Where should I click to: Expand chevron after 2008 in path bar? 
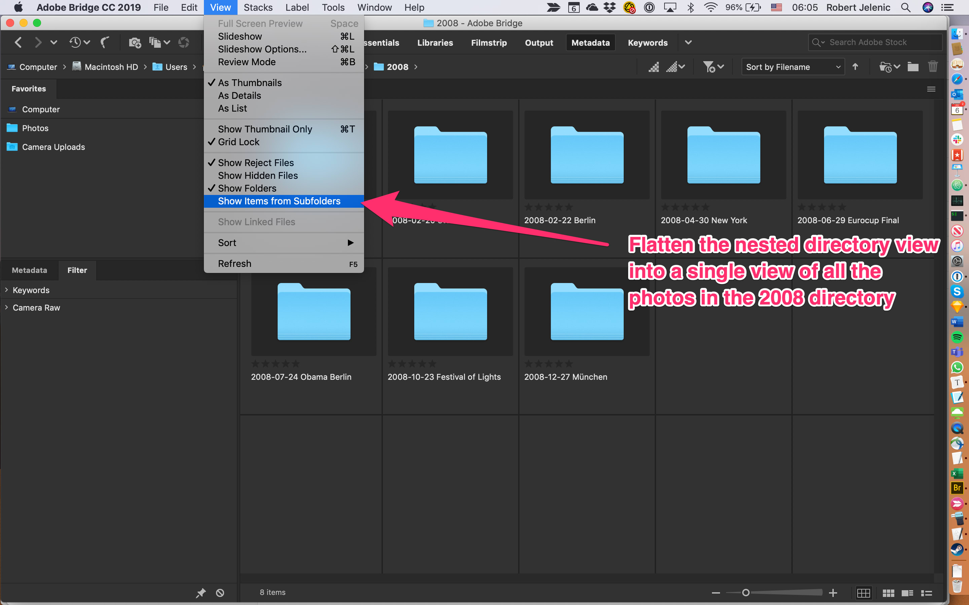[x=416, y=67]
